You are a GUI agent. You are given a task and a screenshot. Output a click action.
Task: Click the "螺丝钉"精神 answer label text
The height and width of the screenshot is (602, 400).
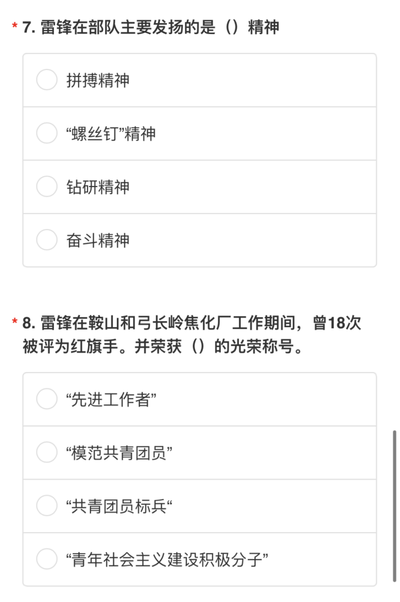pos(112,134)
